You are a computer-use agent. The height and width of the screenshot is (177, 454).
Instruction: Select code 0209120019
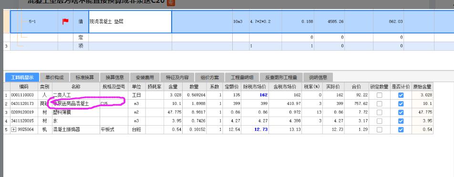point(24,112)
